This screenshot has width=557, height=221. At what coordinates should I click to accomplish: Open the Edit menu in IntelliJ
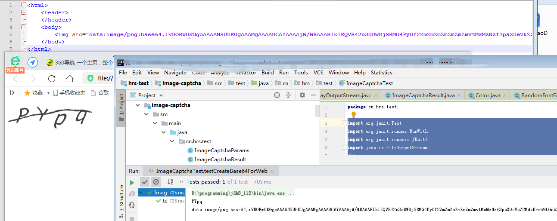click(x=137, y=73)
